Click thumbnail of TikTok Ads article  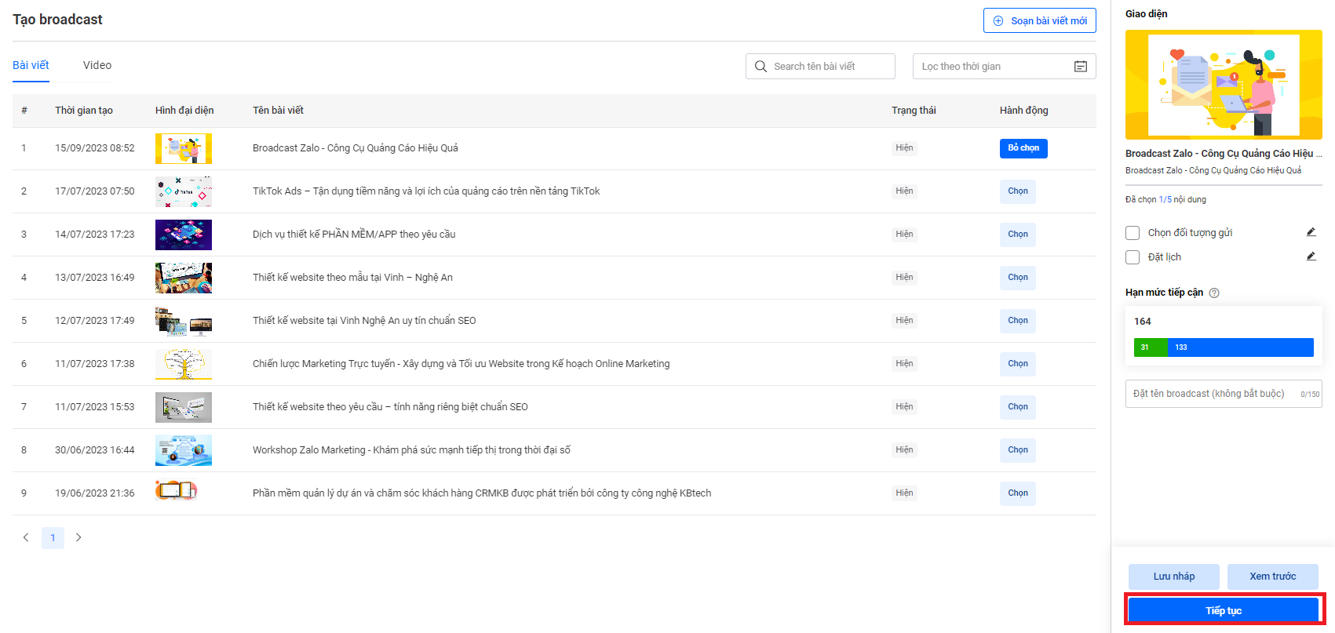pyautogui.click(x=184, y=191)
